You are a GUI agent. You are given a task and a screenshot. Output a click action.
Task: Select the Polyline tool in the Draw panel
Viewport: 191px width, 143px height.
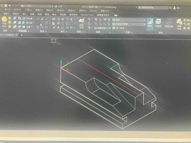click(x=38, y=19)
